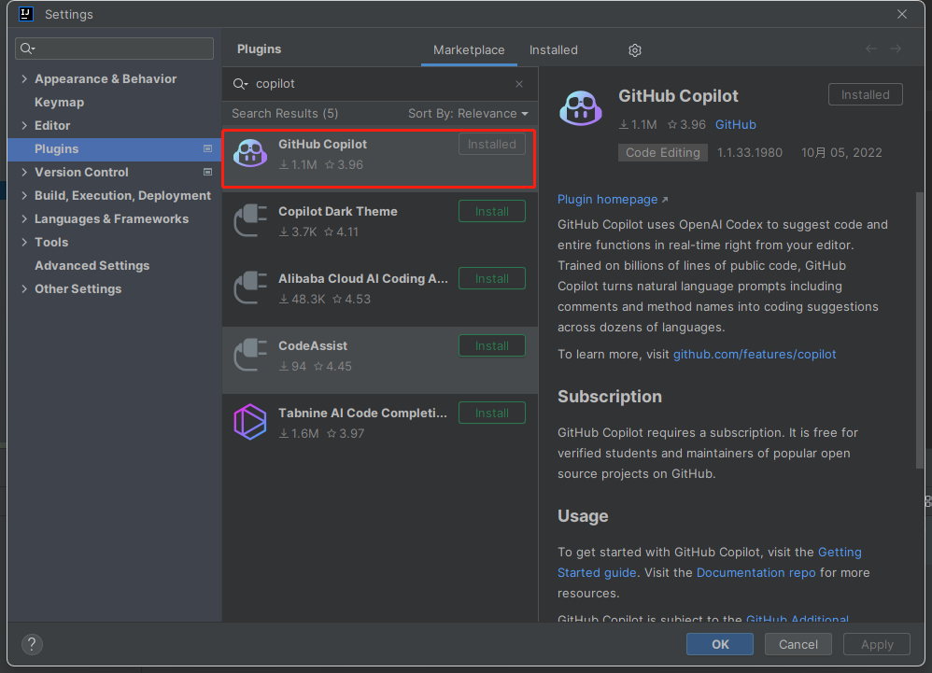Screen dimensions: 932x673
Task: Open help with the question mark icon
Action: 32,644
